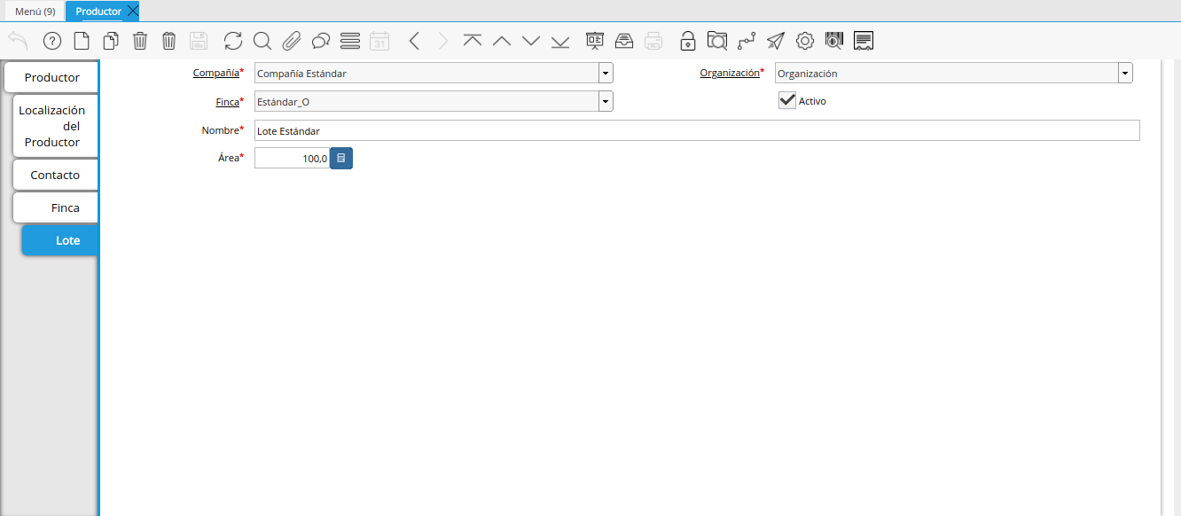Toggle grid view with stacked lines icon
Viewport: 1181px width, 516px height.
point(349,41)
